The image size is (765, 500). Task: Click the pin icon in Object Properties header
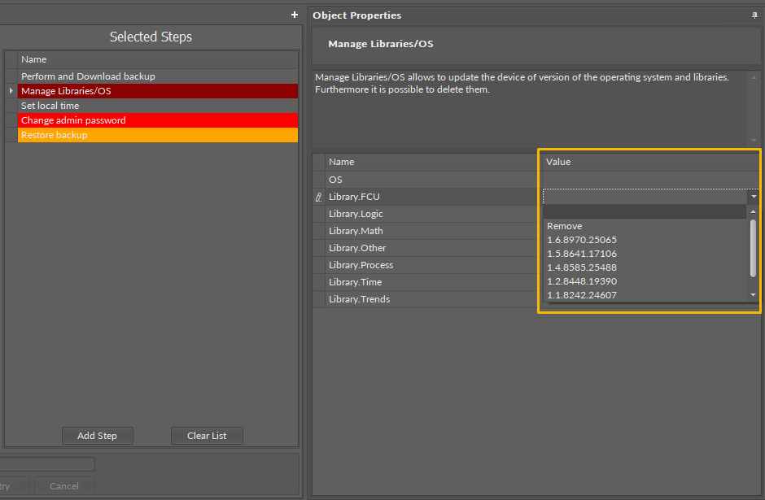pos(754,15)
